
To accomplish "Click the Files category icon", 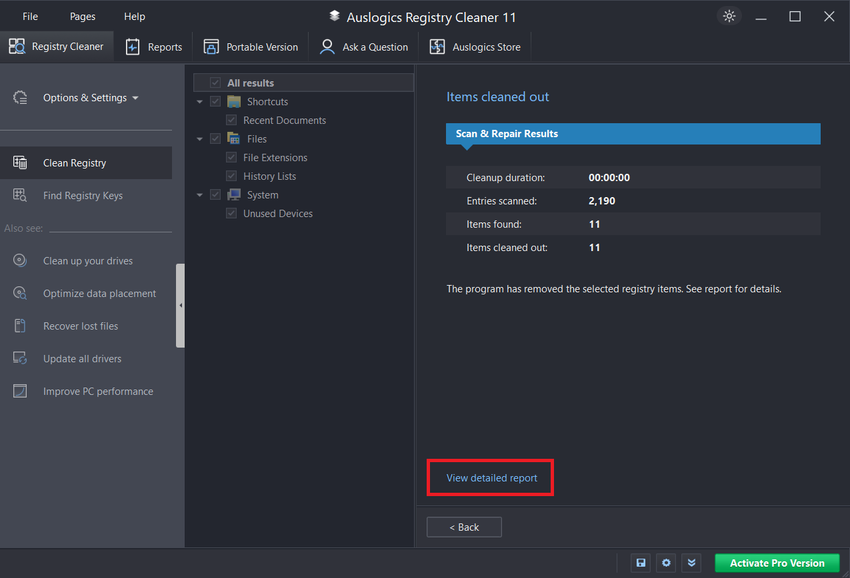I will [233, 139].
